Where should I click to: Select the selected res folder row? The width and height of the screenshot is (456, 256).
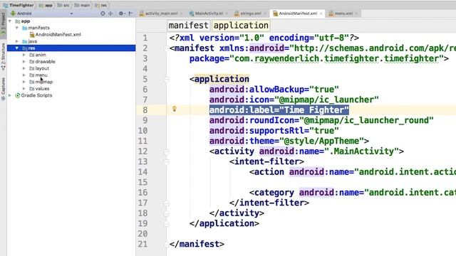tap(71, 48)
